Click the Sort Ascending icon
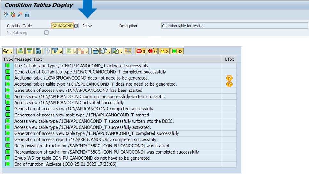The image size is (309, 174). 20,51
